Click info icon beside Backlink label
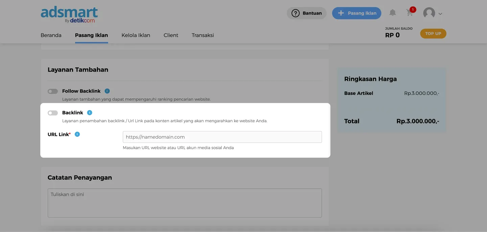 pyautogui.click(x=90, y=112)
